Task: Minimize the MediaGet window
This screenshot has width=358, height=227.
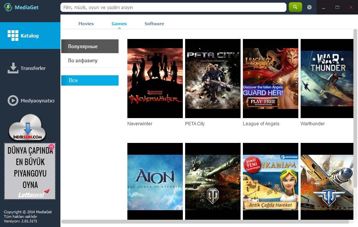Action: [324, 8]
